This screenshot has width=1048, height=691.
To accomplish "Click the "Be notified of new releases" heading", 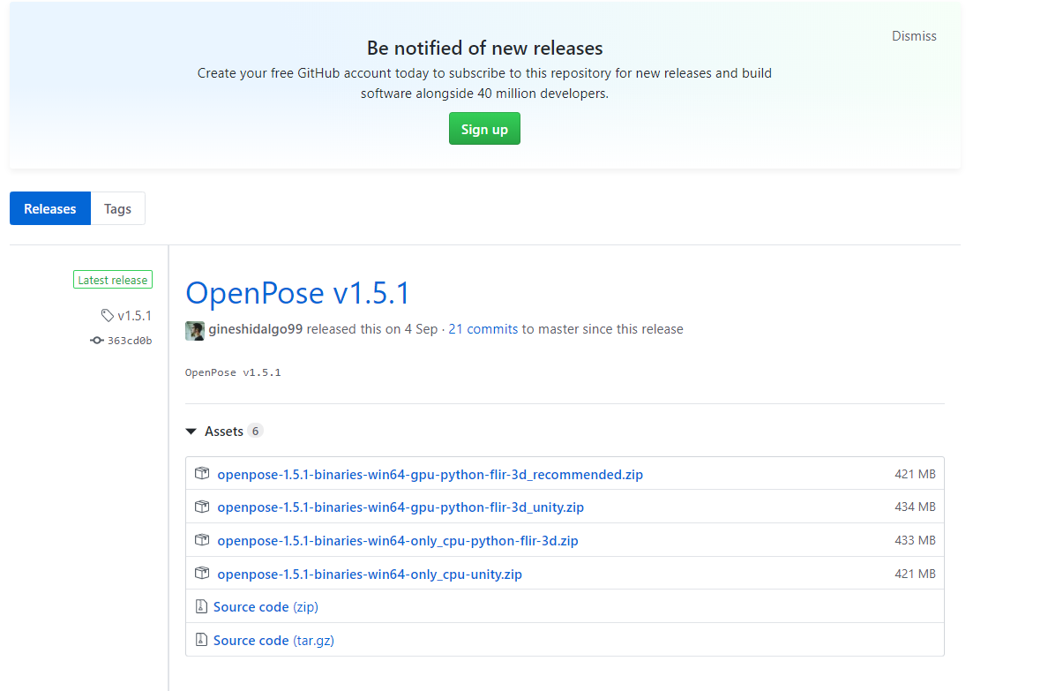I will point(484,49).
